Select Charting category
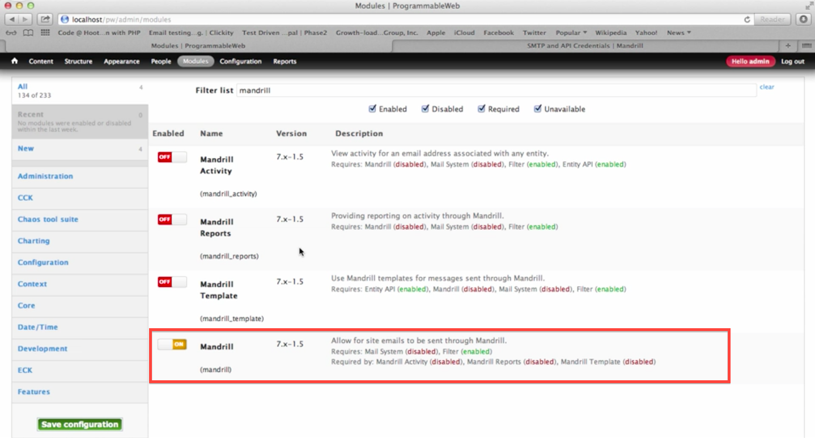Screen dimensions: 815x438 tap(80, 241)
